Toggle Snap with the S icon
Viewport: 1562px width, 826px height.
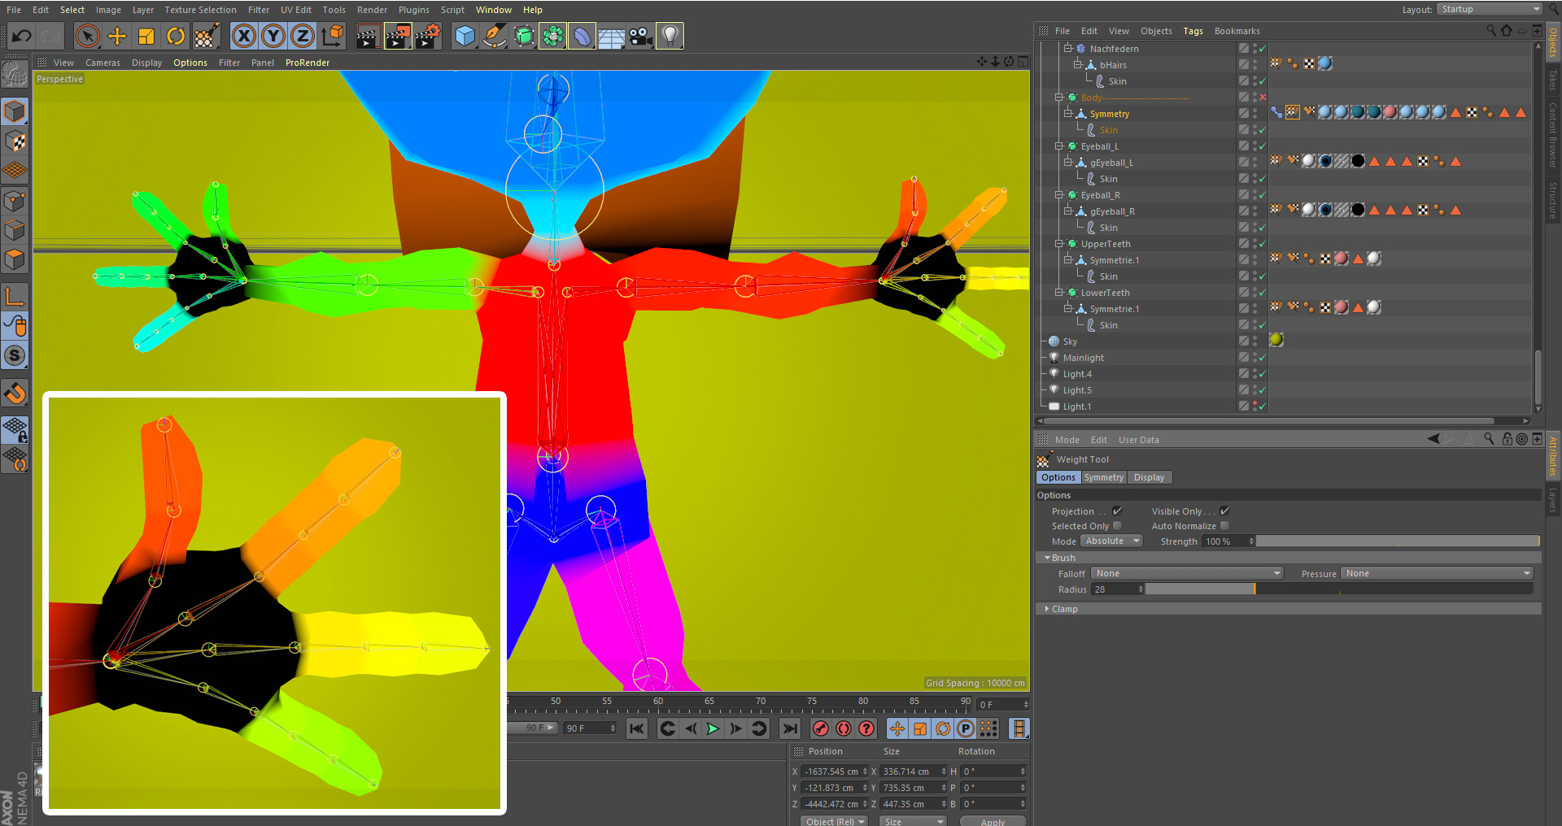pos(15,355)
